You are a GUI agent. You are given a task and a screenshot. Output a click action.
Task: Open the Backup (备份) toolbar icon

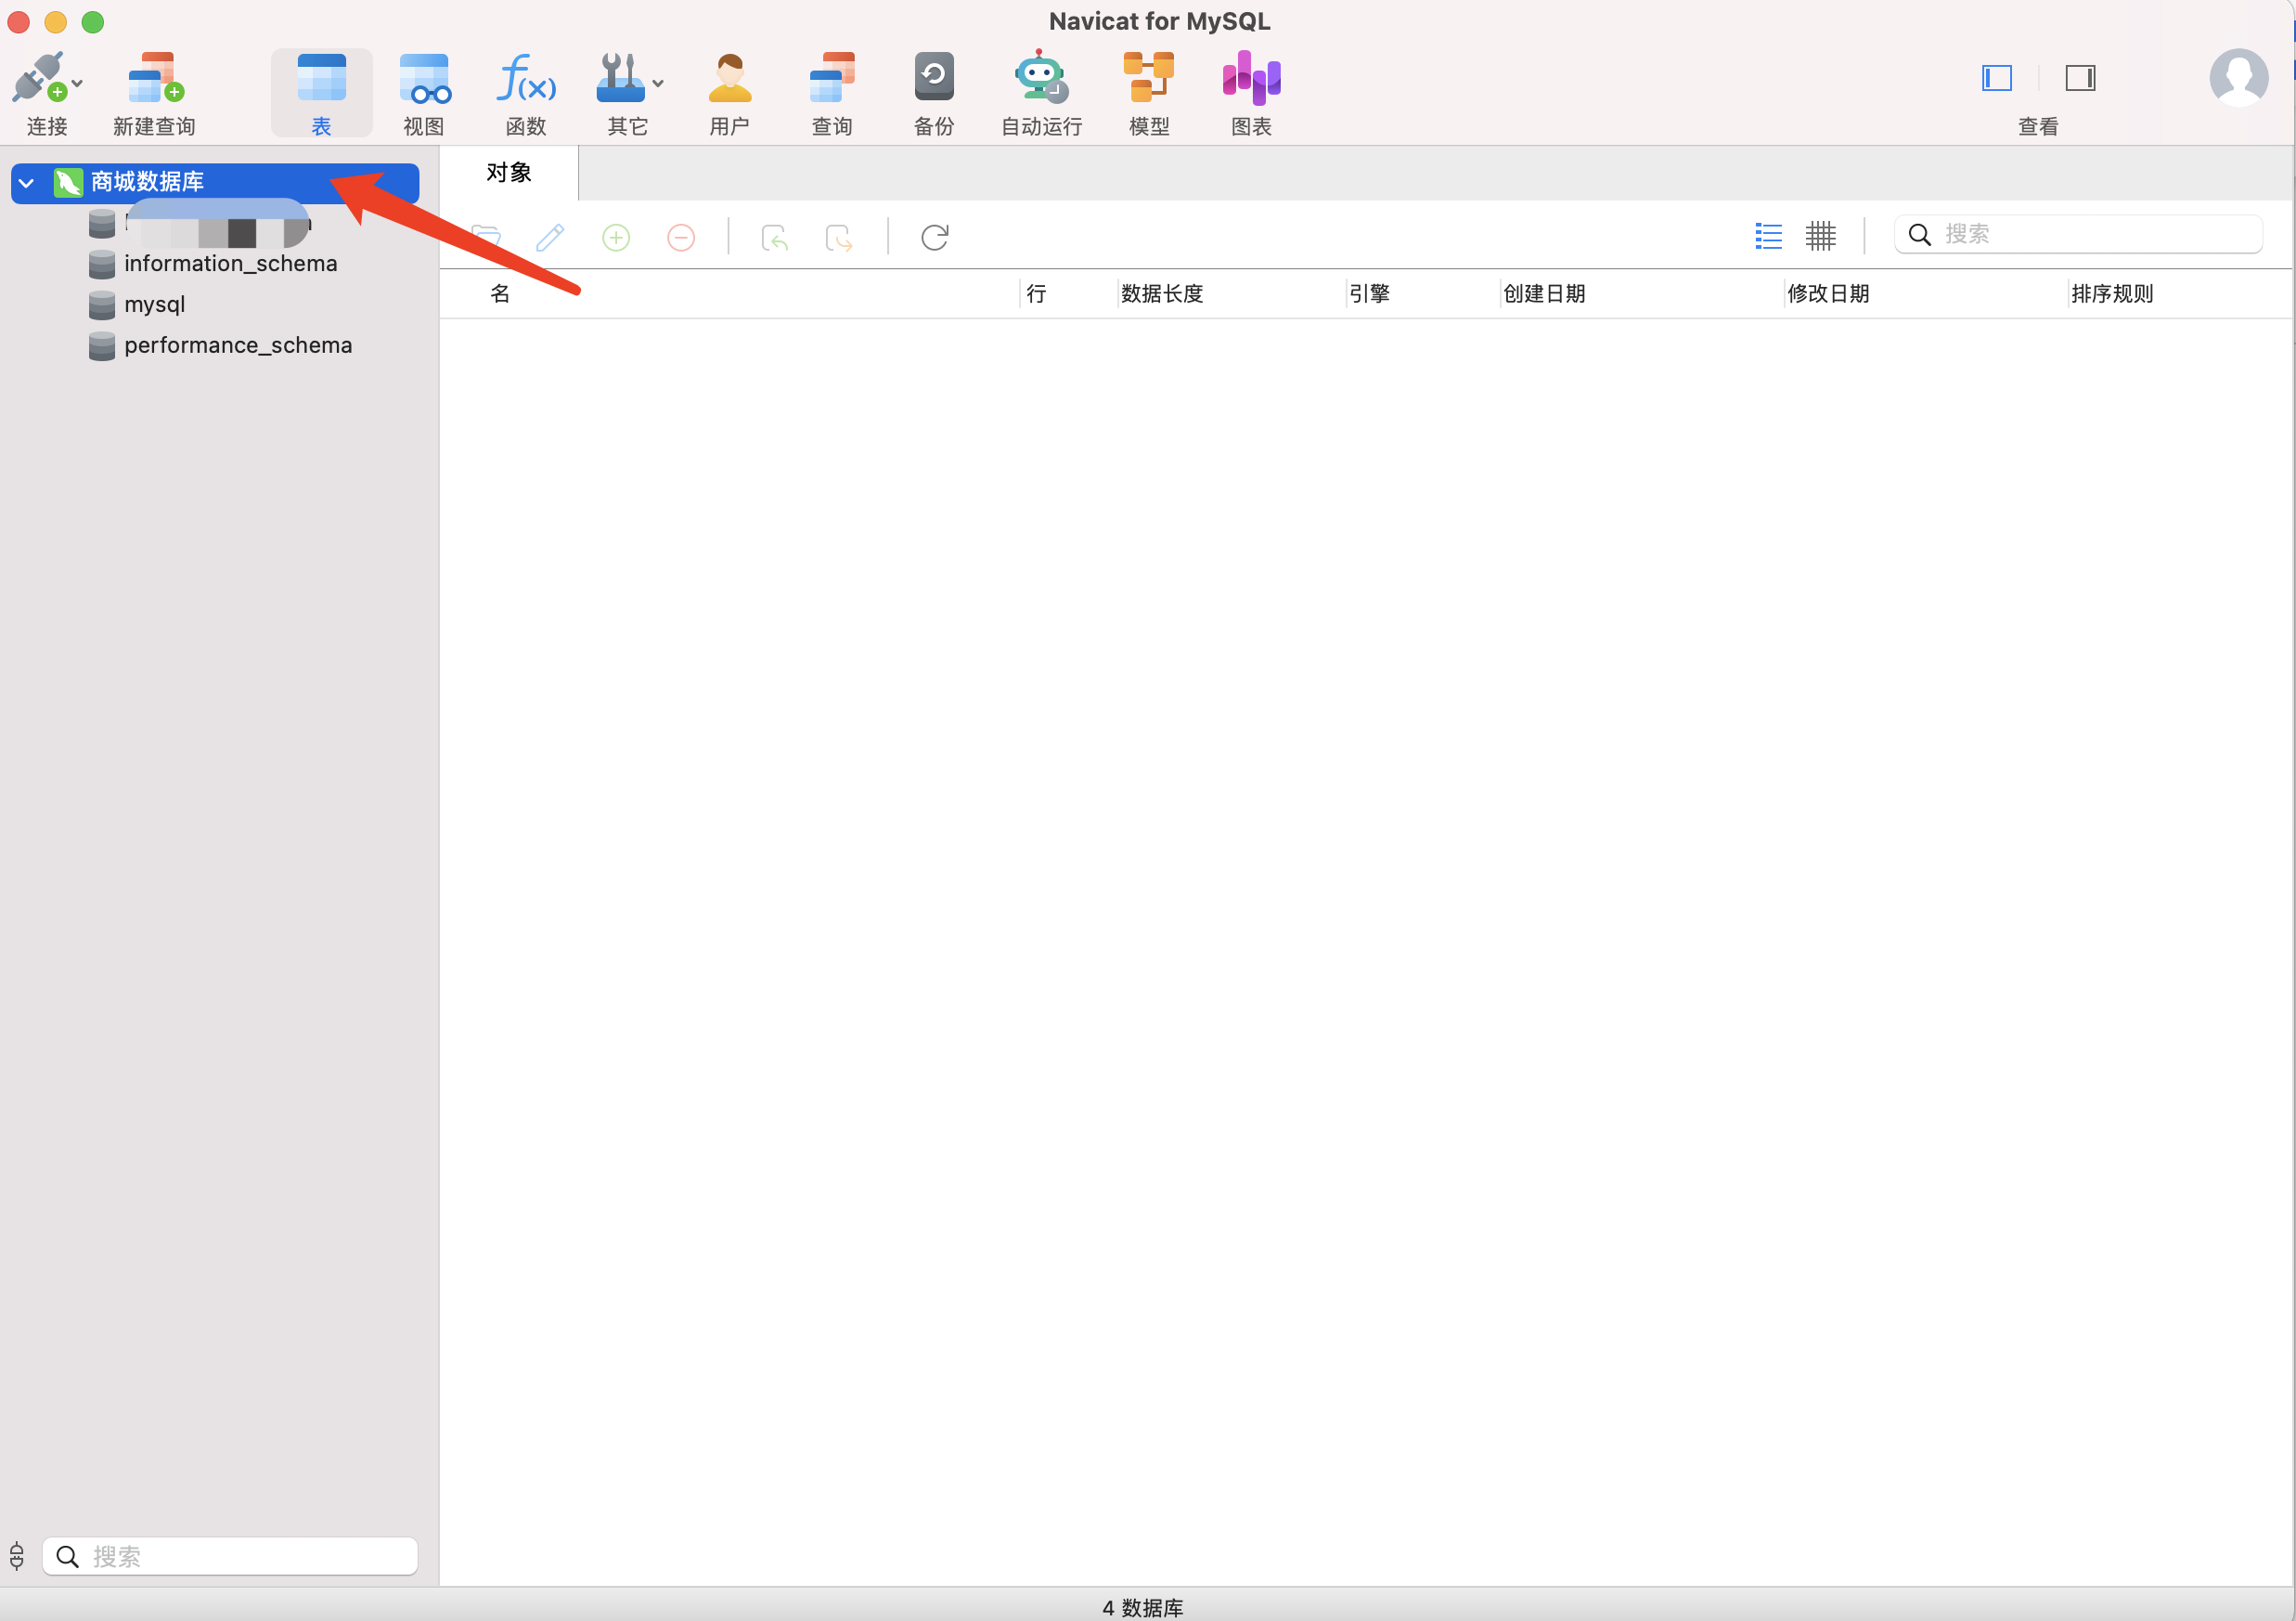tap(933, 79)
